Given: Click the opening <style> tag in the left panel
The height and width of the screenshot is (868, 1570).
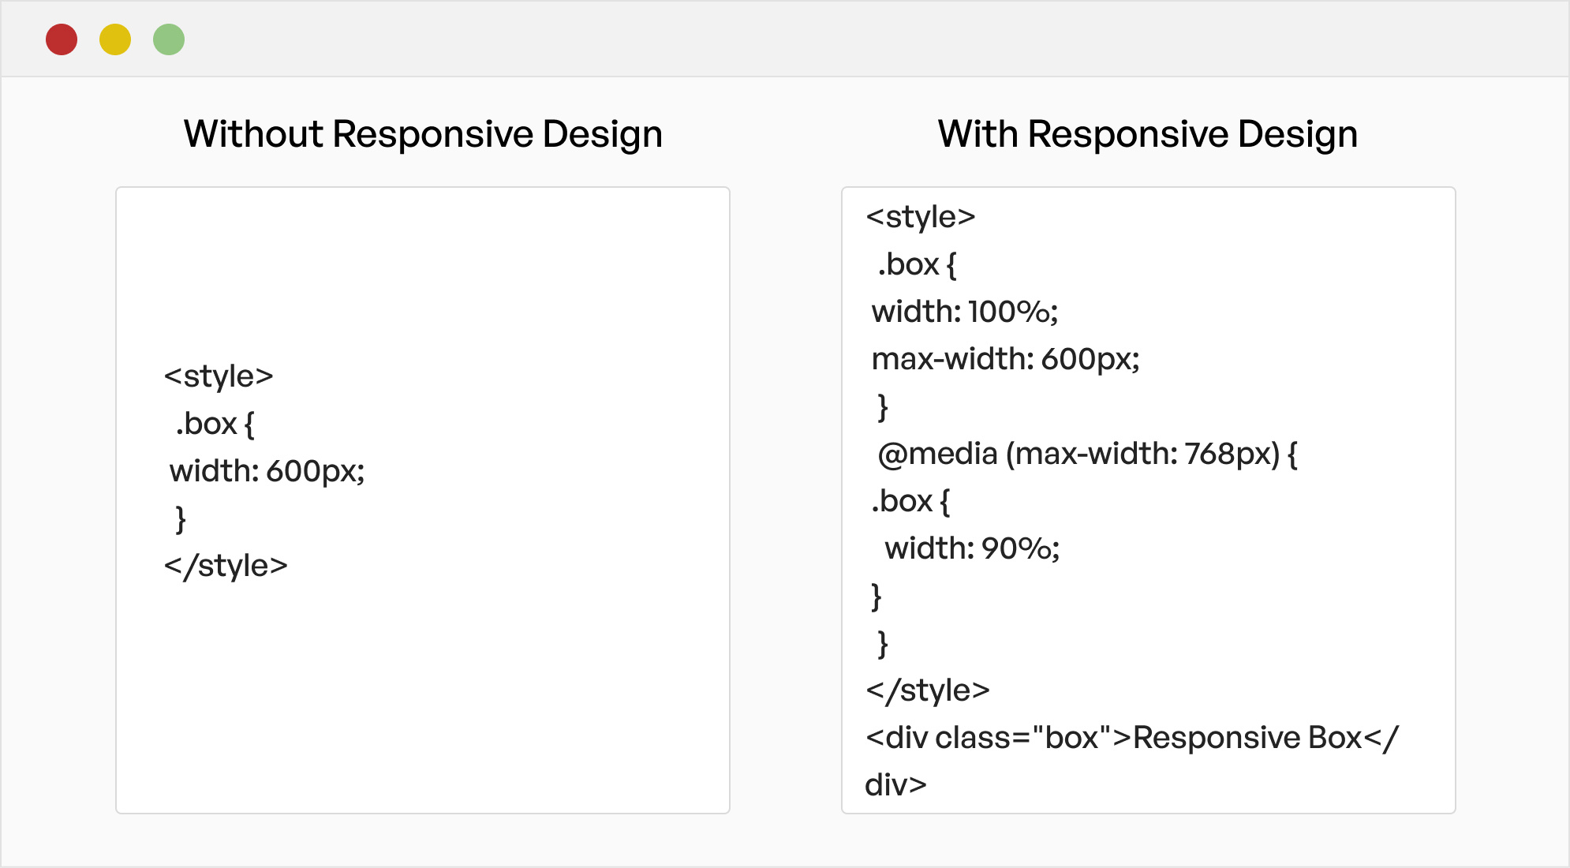Looking at the screenshot, I should (x=219, y=376).
